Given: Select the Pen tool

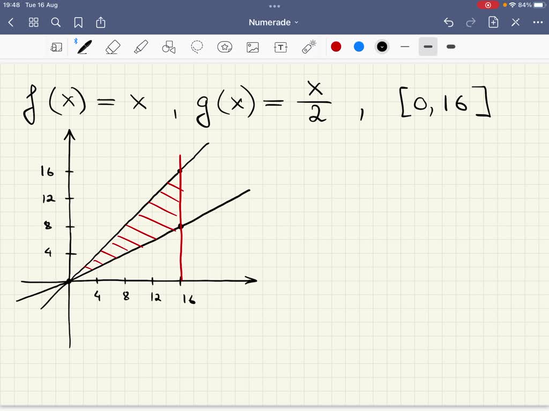Looking at the screenshot, I should [x=84, y=47].
